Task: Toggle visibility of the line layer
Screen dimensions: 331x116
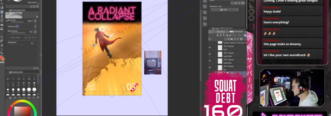Action: pos(210,68)
